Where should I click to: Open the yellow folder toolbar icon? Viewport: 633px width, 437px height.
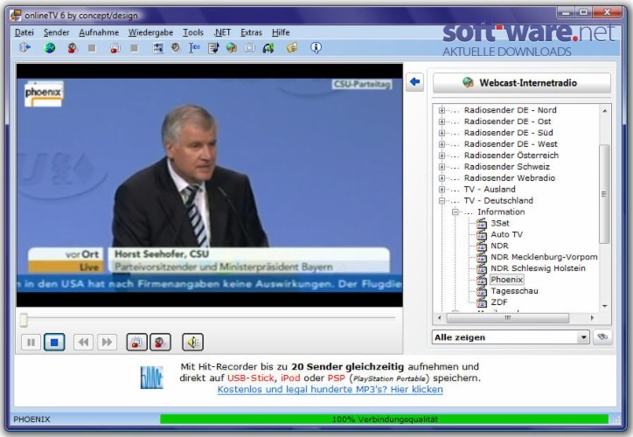292,47
